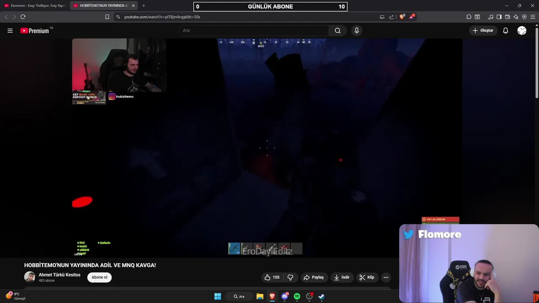539x303 pixels.
Task: Open Ahmet Türkü Kesitss channel link
Action: [59, 275]
